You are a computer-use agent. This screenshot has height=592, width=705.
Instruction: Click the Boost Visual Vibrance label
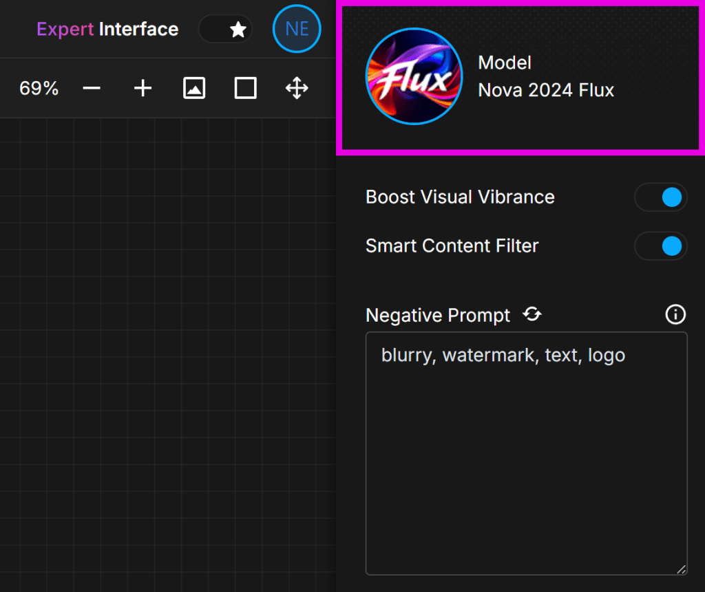click(x=460, y=197)
